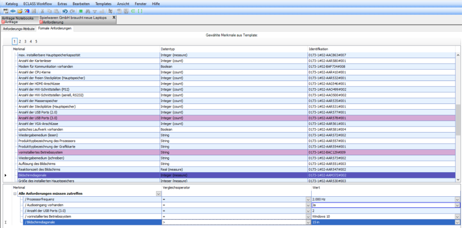Close the Spielwaren GmbH tab with X
Screen dimensions: 462x228
(x=114, y=18)
